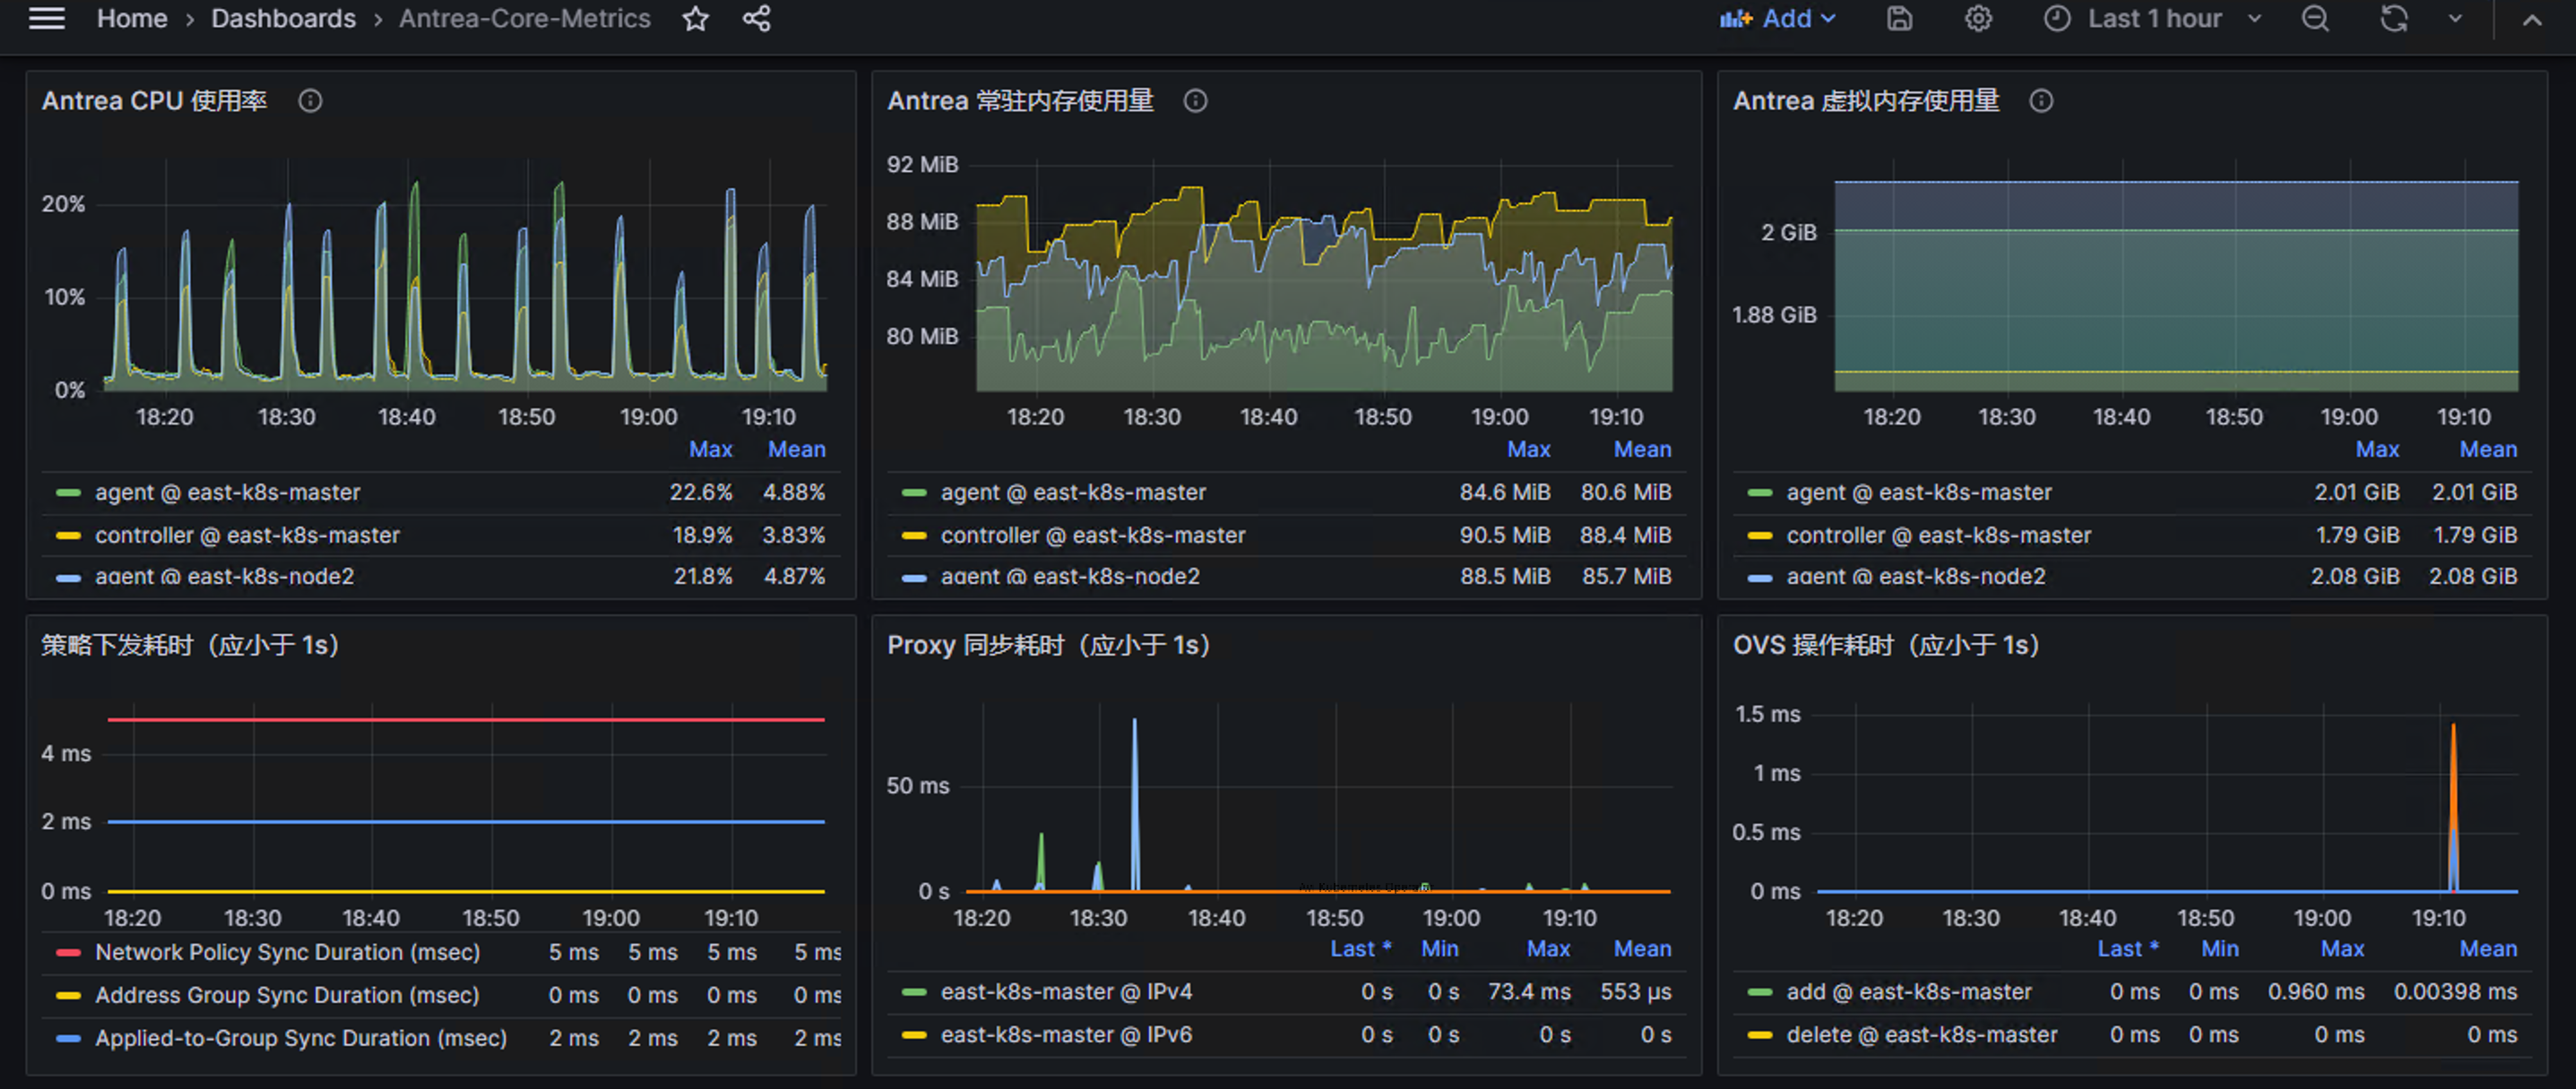Open the Last 1 hour time picker
The height and width of the screenshot is (1089, 2576).
(2152, 18)
